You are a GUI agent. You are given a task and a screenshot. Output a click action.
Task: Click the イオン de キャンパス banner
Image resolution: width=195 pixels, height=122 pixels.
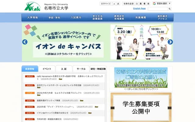pos(97,42)
